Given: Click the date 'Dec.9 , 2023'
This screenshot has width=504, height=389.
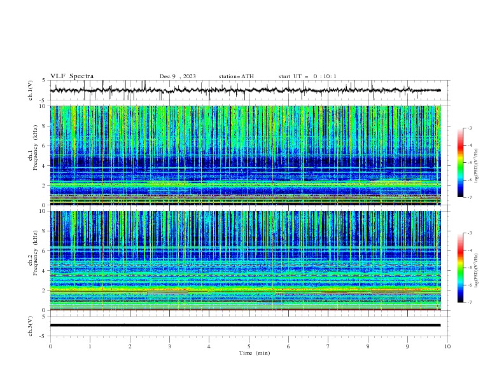Looking at the screenshot, I should click(178, 76).
